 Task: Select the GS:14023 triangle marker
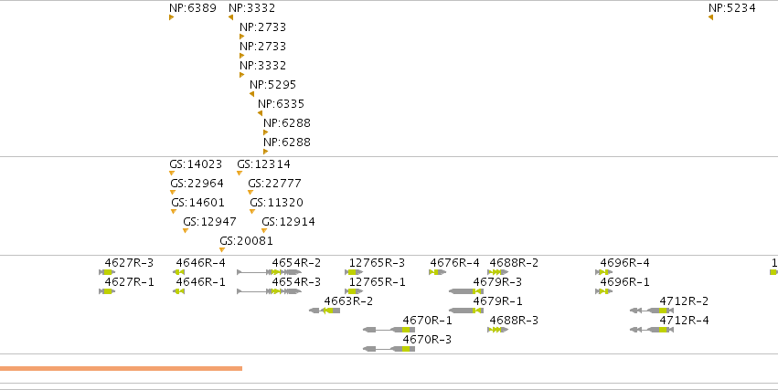coord(172,173)
